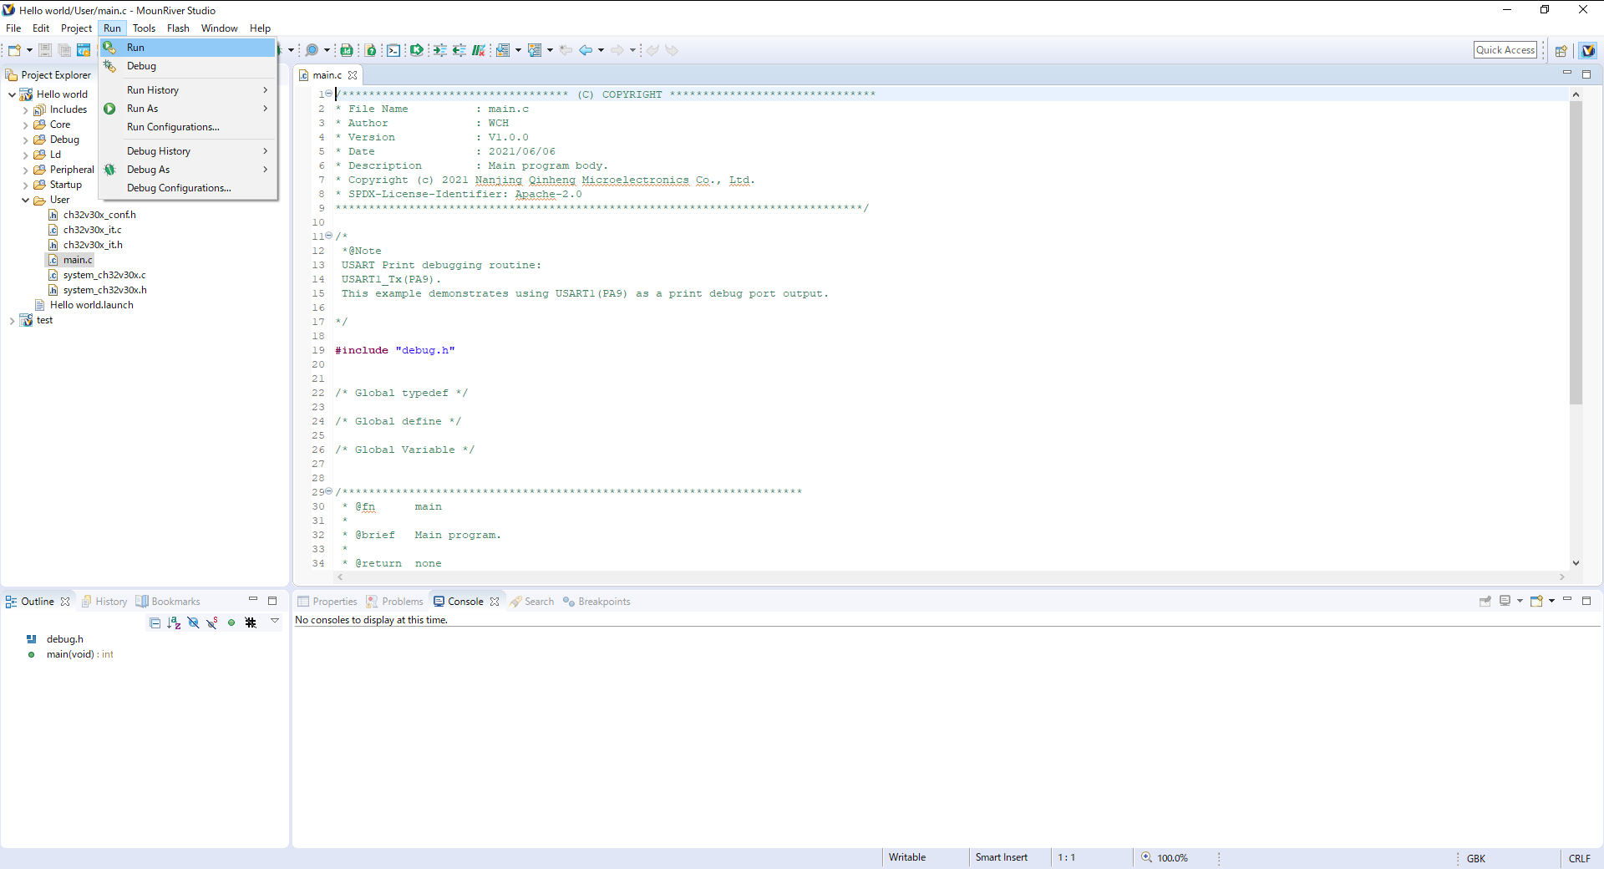Click the Display Selected Console icon

[1505, 601]
